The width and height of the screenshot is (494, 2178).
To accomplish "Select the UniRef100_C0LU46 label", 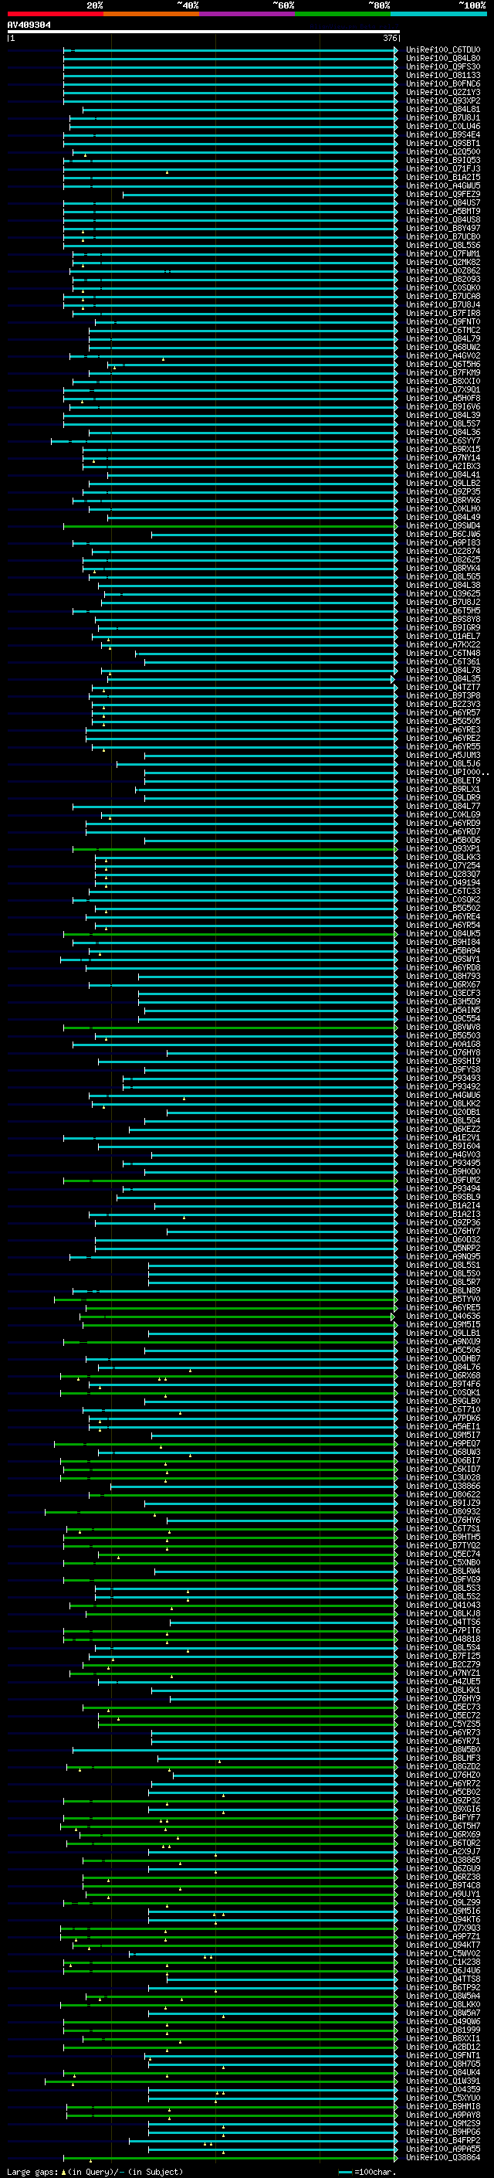I will pyautogui.click(x=442, y=126).
